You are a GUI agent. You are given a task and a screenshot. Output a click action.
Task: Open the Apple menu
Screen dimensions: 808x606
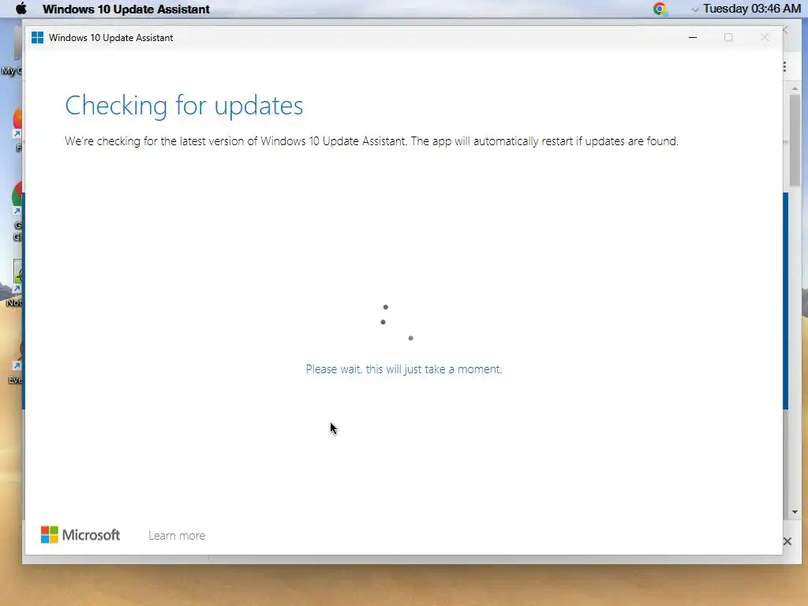(21, 9)
